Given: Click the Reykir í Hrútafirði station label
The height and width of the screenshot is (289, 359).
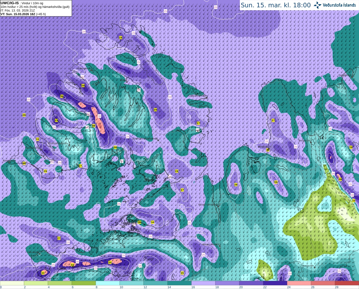Looking at the screenshot, I should pos(208,205).
